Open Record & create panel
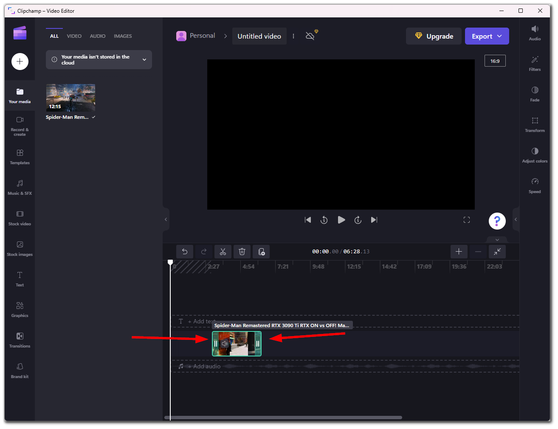Image resolution: width=558 pixels, height=429 pixels. 20,126
